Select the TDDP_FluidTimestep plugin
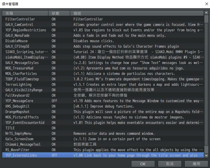The width and height of the screenshot is (210, 168). pos(103,79)
